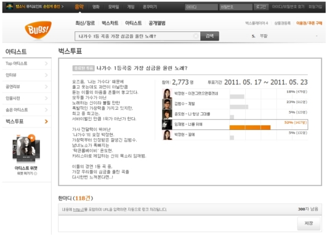Image resolution: width=327 pixels, height=235 pixels.
Task: Open the 회원가입 link
Action: coord(315,7)
